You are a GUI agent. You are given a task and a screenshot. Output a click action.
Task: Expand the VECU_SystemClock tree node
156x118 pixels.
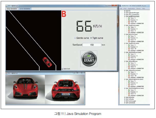click(125, 14)
